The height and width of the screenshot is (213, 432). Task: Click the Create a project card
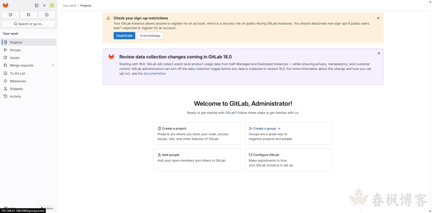197,134
